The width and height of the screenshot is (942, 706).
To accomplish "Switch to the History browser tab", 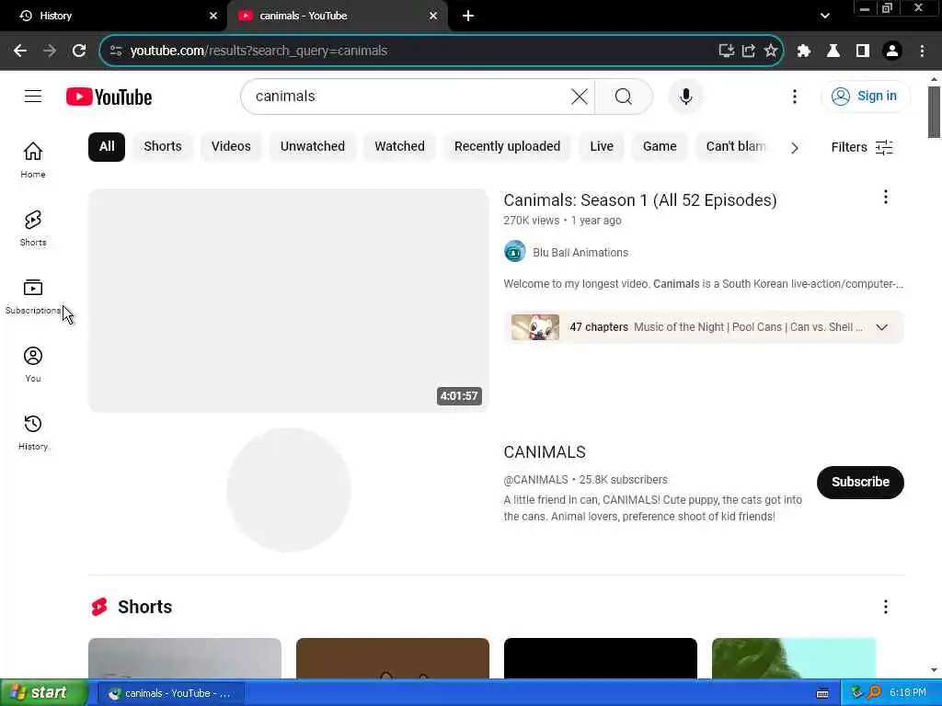I will [x=114, y=16].
